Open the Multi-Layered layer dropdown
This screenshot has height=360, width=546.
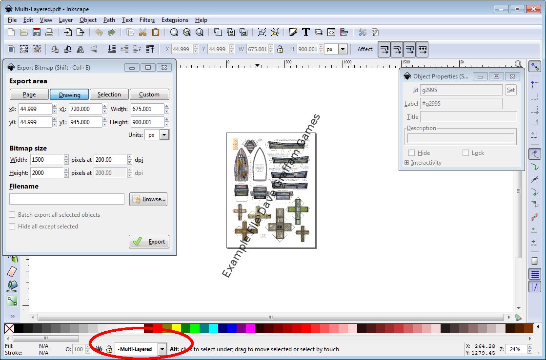(x=162, y=349)
